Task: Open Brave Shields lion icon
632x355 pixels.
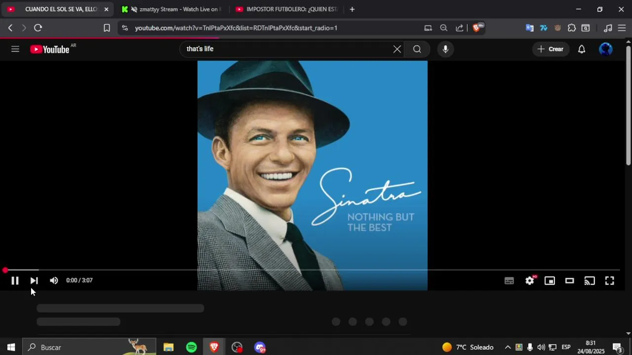Action: [x=477, y=28]
